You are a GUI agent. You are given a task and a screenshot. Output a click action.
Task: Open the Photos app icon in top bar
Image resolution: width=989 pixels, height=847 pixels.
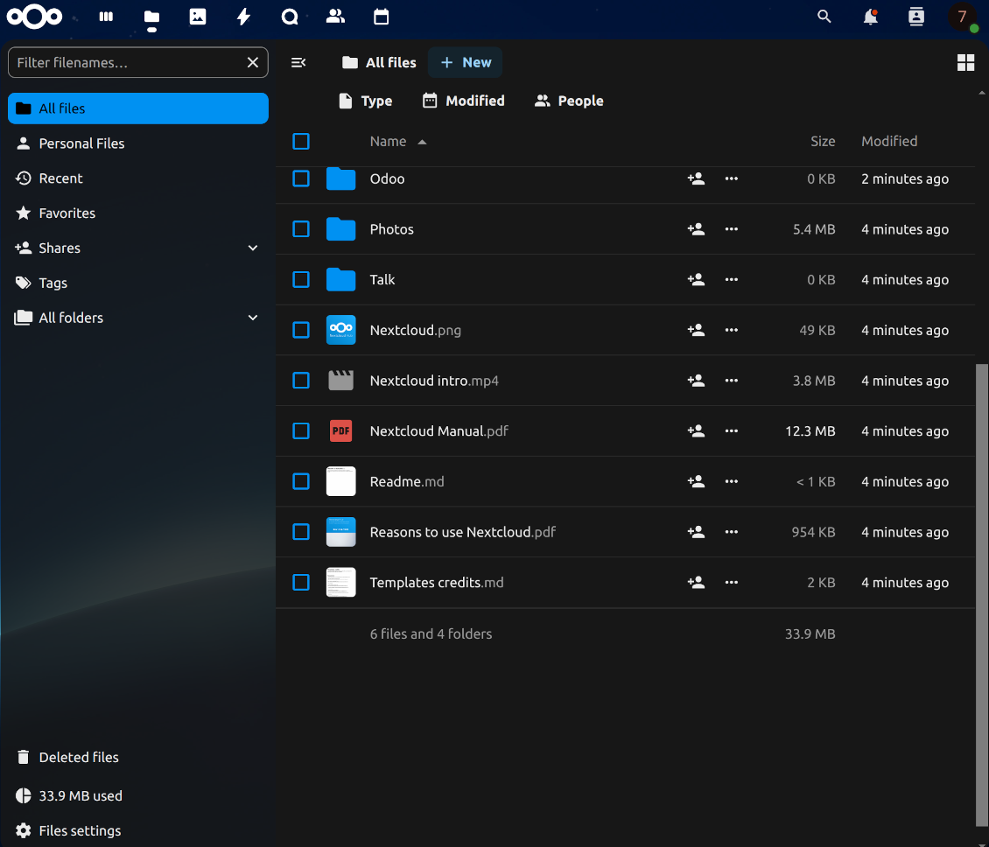[x=198, y=17]
